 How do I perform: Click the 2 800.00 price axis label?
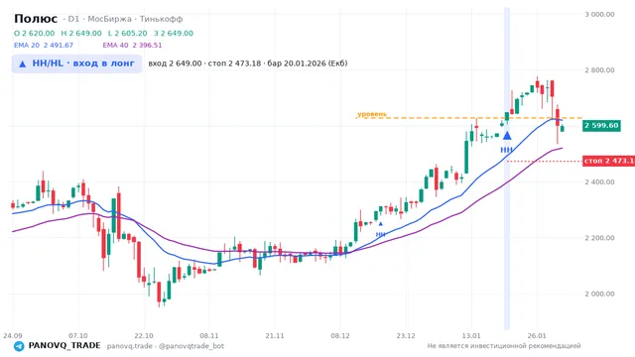599,70
